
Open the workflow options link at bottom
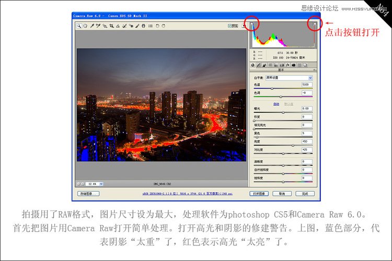[188, 194]
